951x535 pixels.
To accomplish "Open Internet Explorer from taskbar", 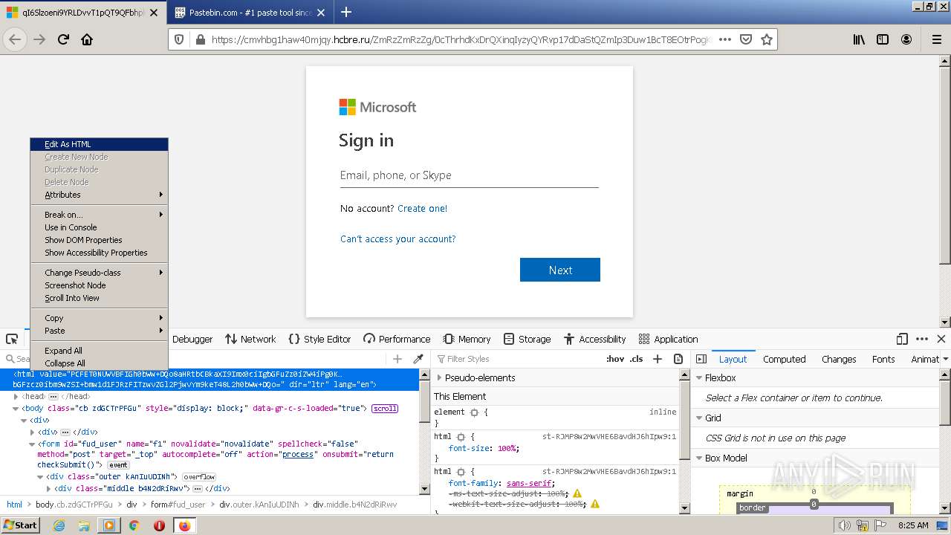I will coord(59,525).
